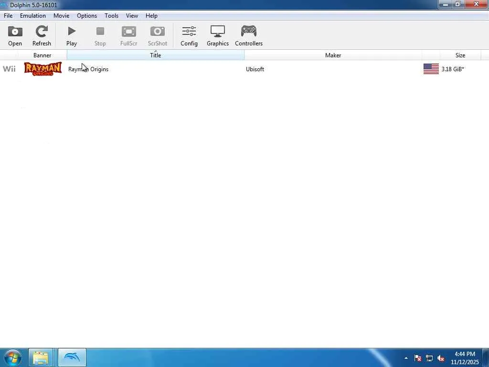Screen dimensions: 489x367
Task: Open the Tools menu
Action: coord(111,16)
